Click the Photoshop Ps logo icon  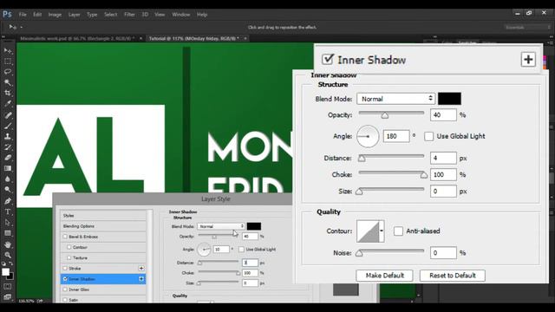[x=7, y=14]
